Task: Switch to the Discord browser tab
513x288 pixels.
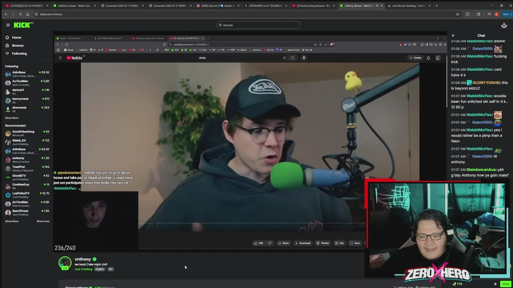Action: click(218, 6)
